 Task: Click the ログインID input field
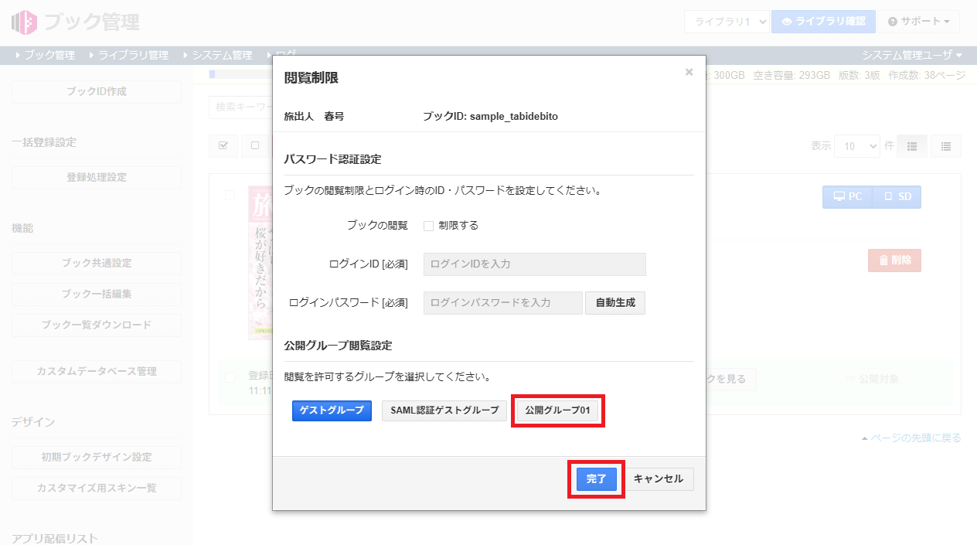tap(534, 264)
